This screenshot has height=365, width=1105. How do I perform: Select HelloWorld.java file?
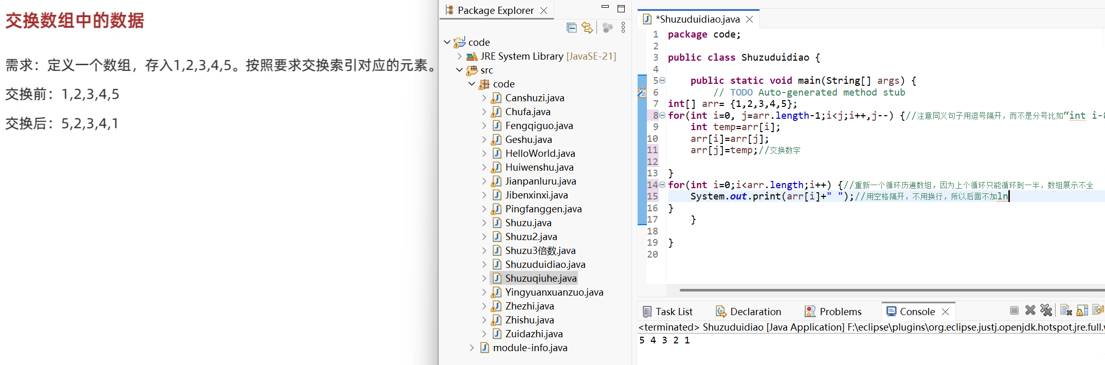[540, 153]
